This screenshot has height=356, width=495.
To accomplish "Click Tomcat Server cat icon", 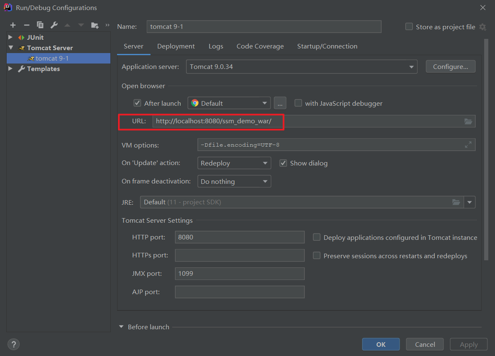I will (21, 48).
